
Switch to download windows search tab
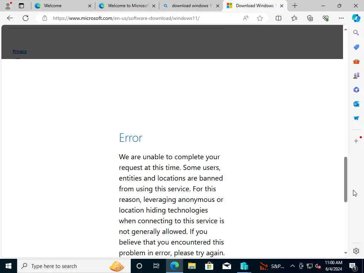pos(191,6)
